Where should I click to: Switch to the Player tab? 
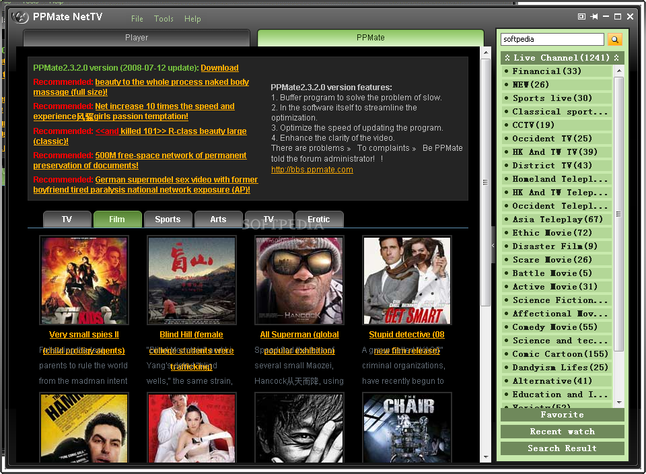(137, 38)
